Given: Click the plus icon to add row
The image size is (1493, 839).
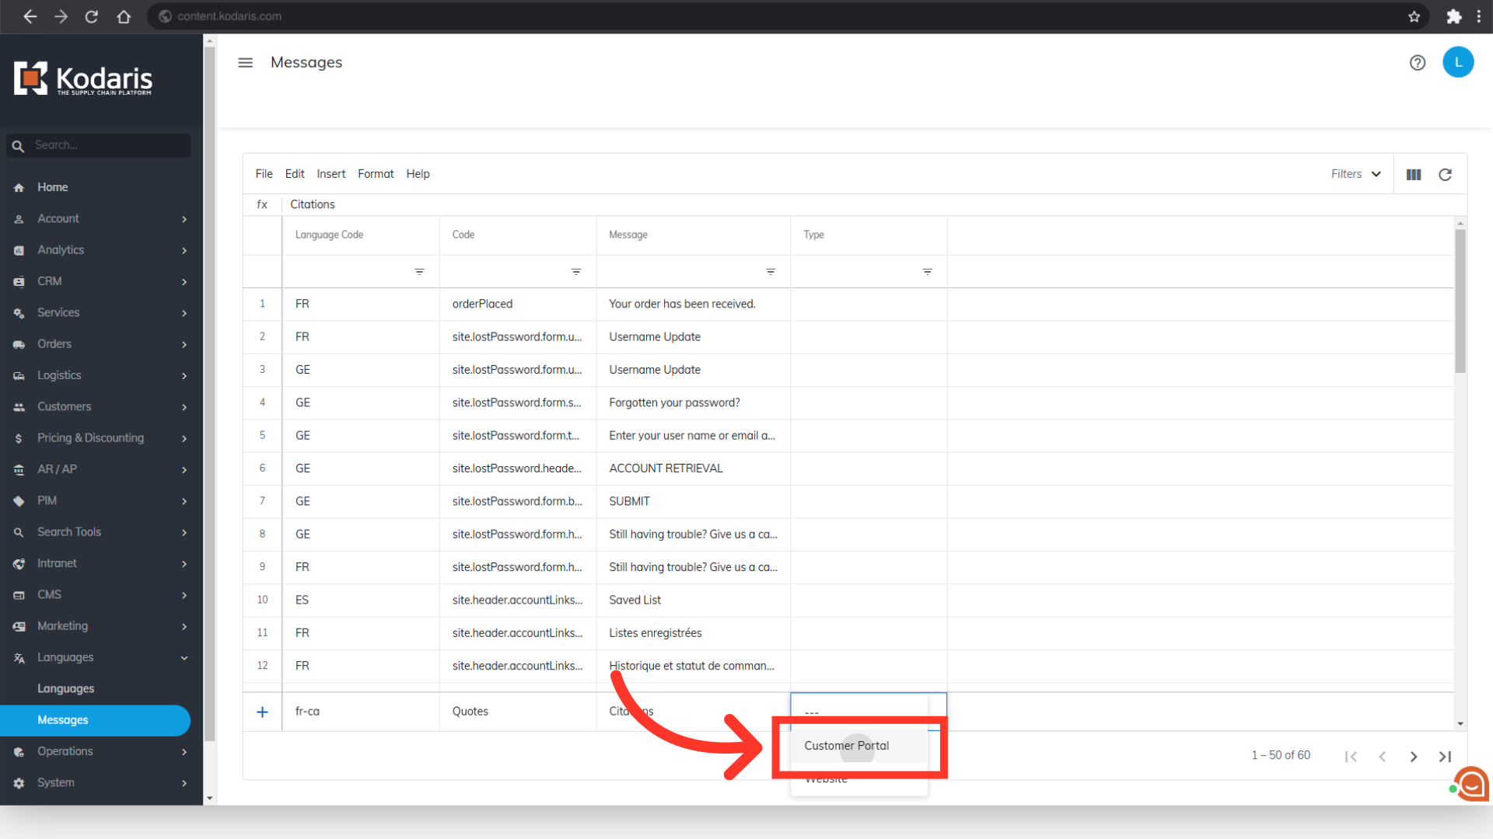Looking at the screenshot, I should pos(262,712).
